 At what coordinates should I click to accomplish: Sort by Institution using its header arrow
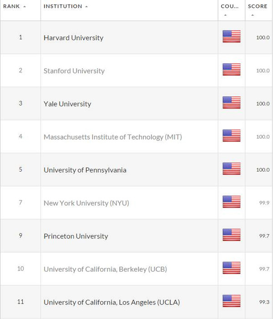click(x=86, y=7)
